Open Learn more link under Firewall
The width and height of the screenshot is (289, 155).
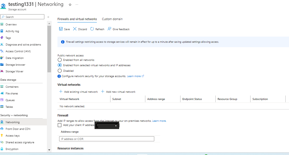[x=159, y=121]
